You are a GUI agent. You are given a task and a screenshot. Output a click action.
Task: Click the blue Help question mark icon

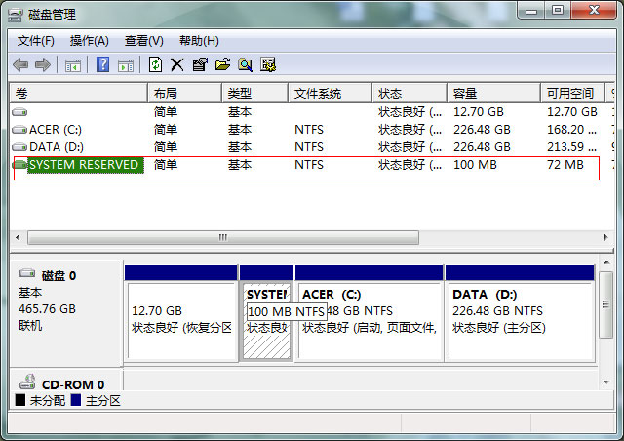tap(102, 65)
